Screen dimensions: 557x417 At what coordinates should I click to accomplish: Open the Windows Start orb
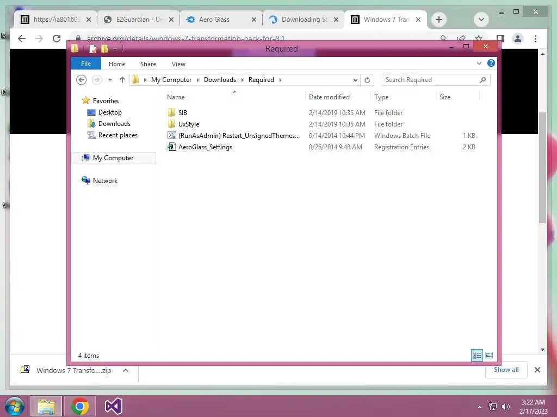pos(15,406)
